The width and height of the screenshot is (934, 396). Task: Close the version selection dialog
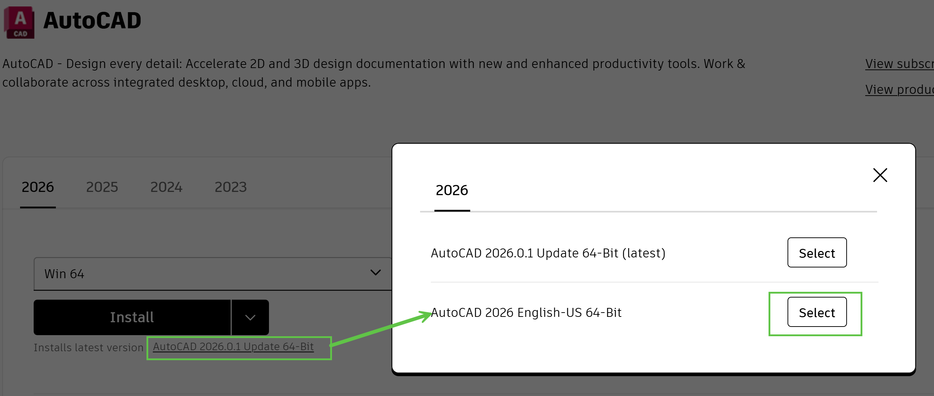click(x=880, y=175)
